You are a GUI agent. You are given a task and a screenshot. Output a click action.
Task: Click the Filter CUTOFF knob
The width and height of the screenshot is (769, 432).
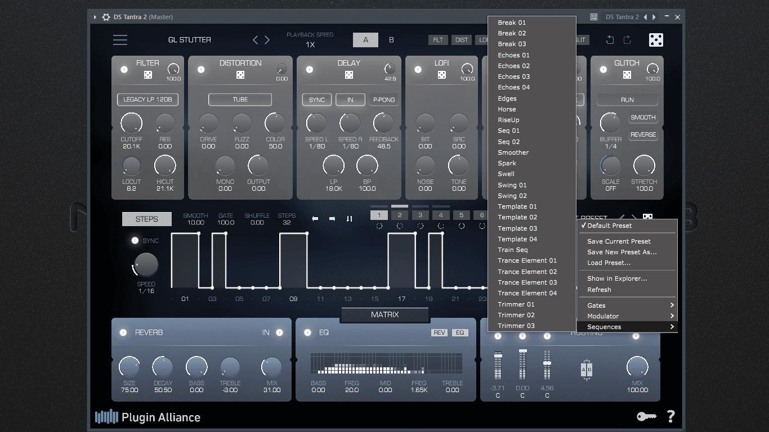[x=131, y=123]
